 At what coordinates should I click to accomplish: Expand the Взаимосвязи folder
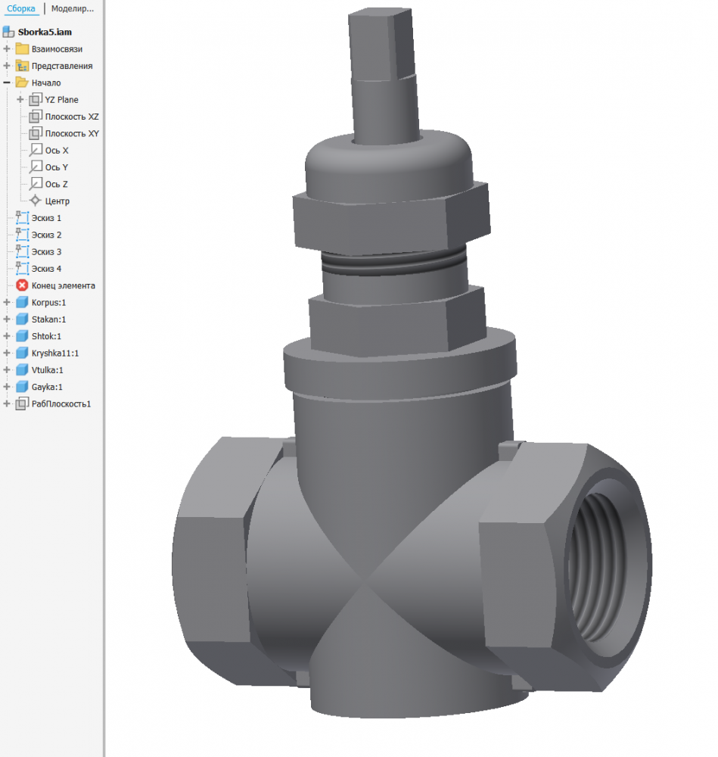[x=7, y=48]
